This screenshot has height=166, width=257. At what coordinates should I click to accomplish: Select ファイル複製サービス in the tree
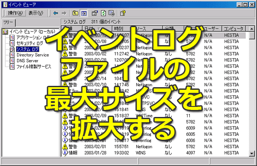coord(34,67)
